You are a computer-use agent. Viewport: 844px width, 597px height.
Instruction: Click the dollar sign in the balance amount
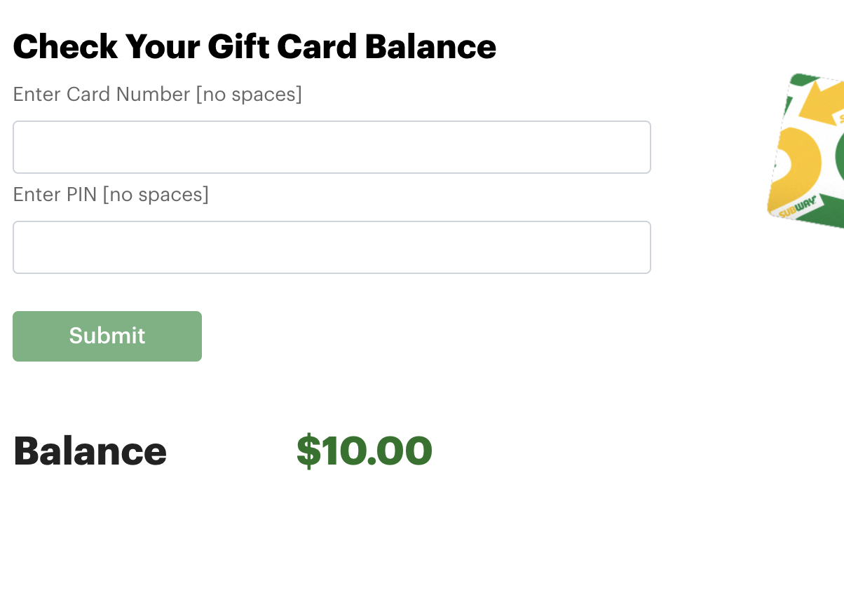307,451
